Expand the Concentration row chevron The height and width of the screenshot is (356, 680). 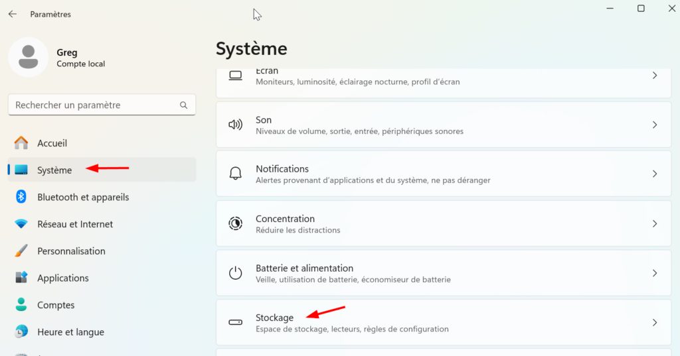pos(655,223)
